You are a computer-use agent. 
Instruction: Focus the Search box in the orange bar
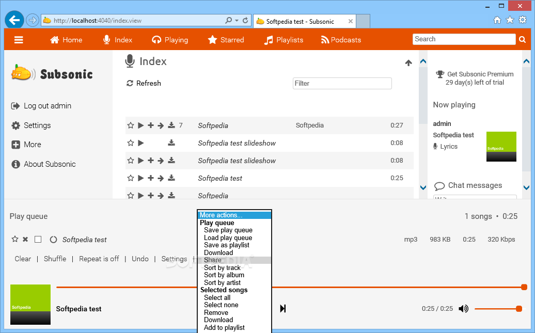coord(464,39)
